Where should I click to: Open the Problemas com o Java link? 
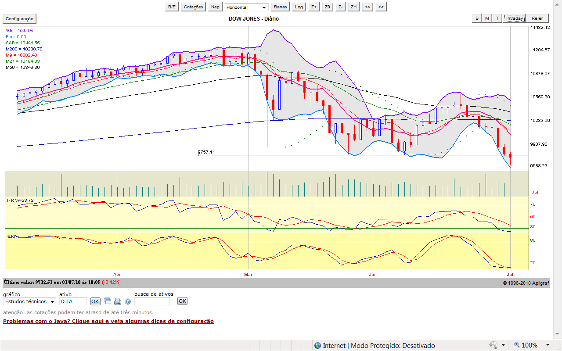click(x=108, y=321)
